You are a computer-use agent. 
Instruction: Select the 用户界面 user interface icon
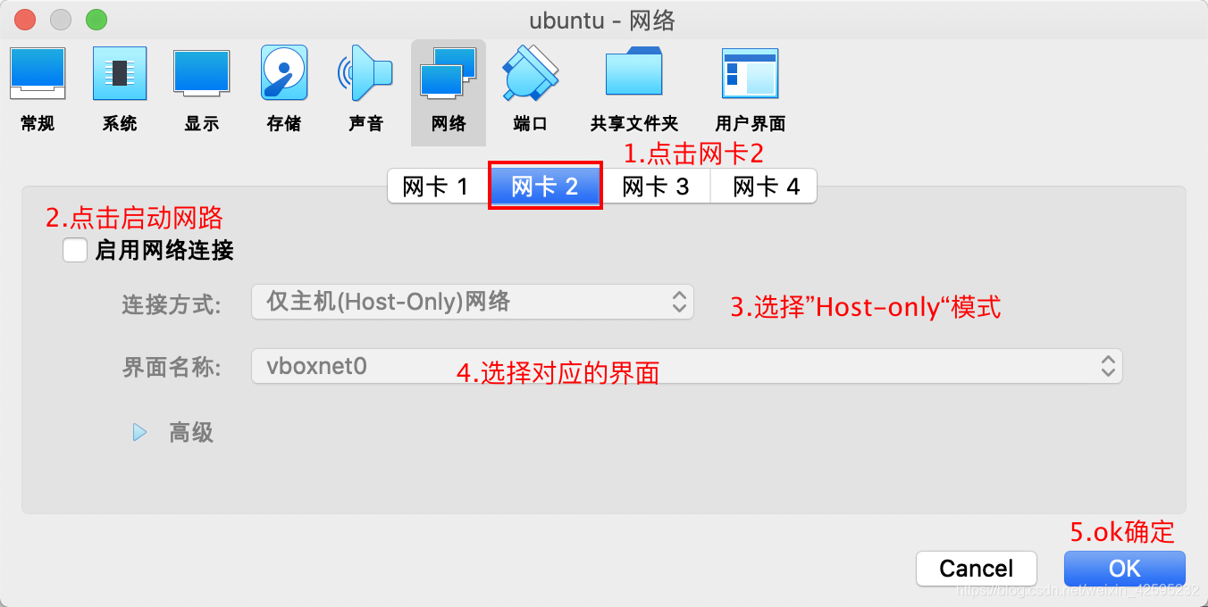(x=750, y=74)
